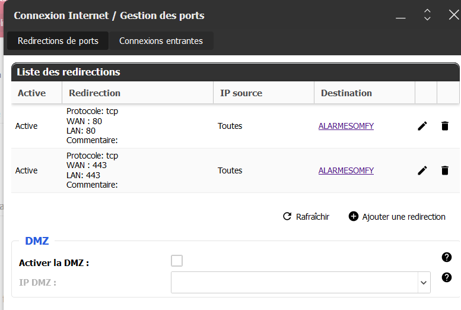Enable the Activer la DMZ checkbox
The width and height of the screenshot is (461, 310).
[x=177, y=261]
